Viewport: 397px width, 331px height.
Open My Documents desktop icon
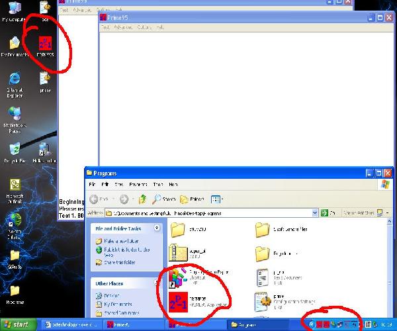tap(15, 46)
